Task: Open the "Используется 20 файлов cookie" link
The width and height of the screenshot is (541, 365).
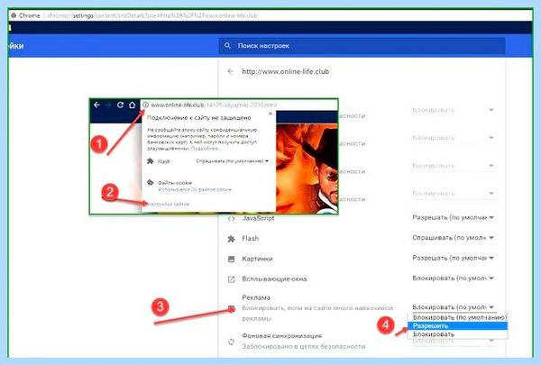Action: (195, 189)
